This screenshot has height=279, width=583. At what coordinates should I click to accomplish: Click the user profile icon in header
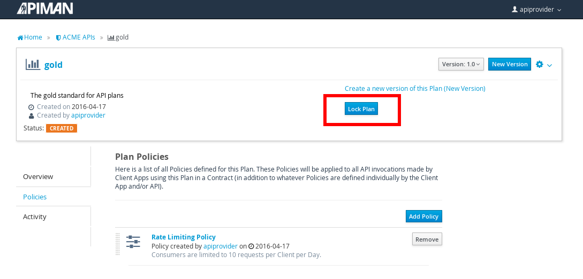(514, 9)
